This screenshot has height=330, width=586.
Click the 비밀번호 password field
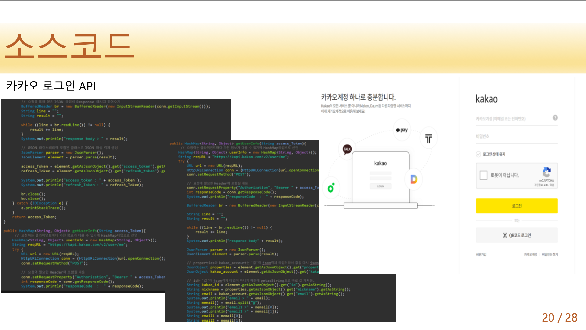tap(517, 137)
